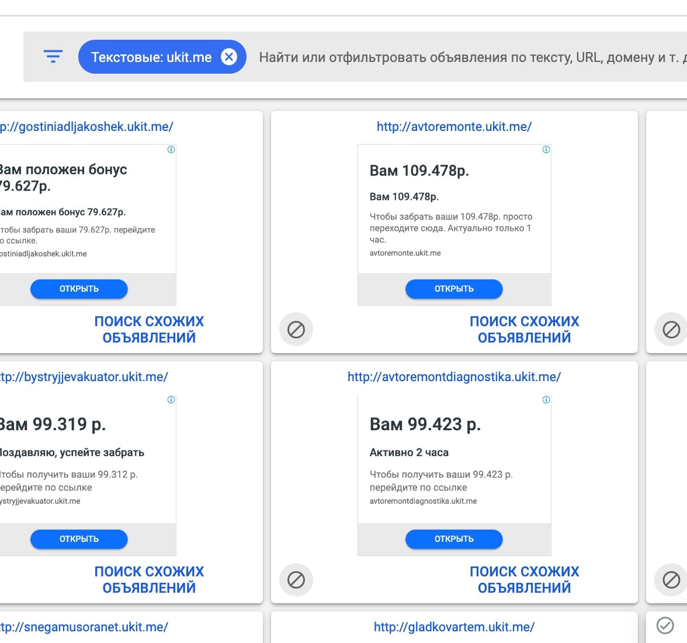Viewport: 687px width, 643px height.
Task: Open the bystryjjevakuator.ukit.me link
Action: [84, 377]
